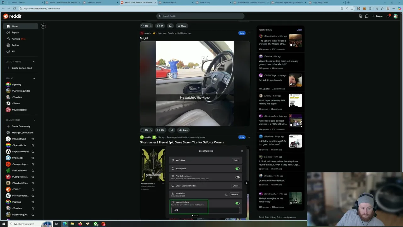Share the post with 87 comments
The width and height of the screenshot is (403, 227).
pos(182,26)
